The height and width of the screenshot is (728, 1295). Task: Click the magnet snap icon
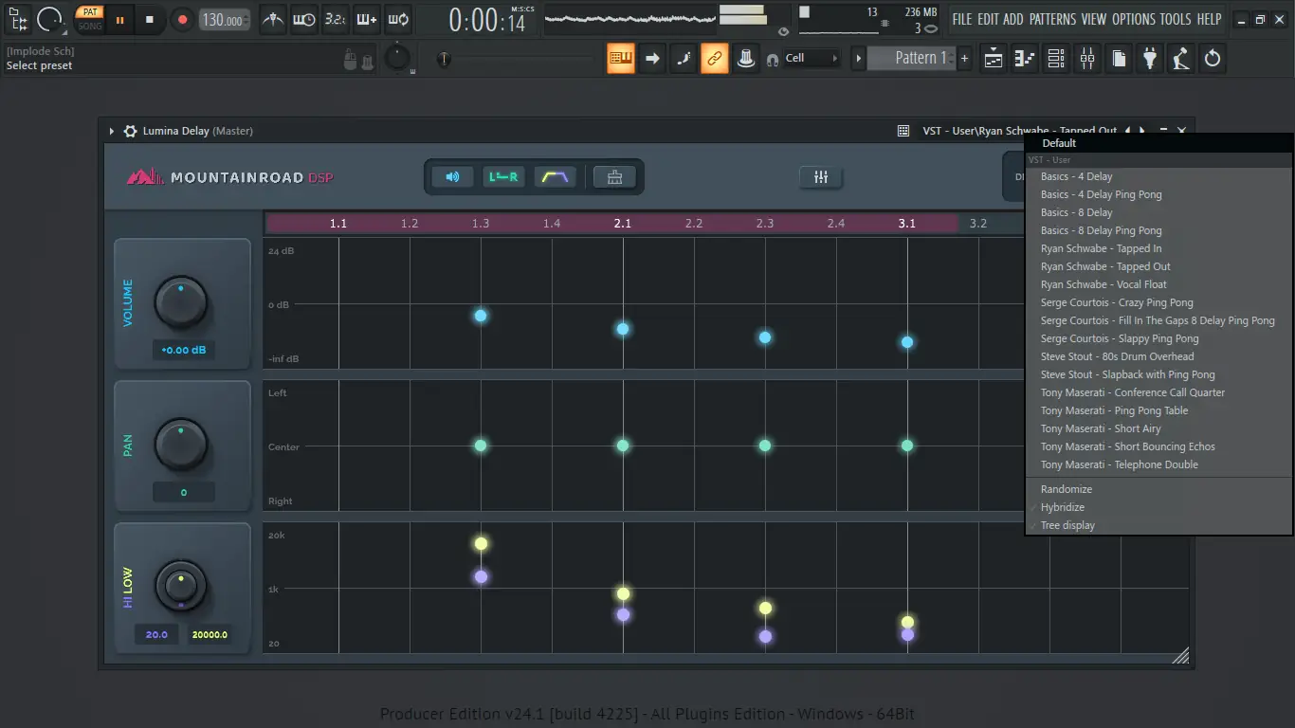(x=773, y=59)
